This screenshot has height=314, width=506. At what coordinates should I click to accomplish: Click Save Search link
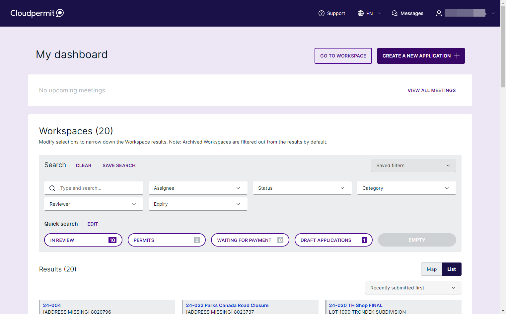point(119,165)
